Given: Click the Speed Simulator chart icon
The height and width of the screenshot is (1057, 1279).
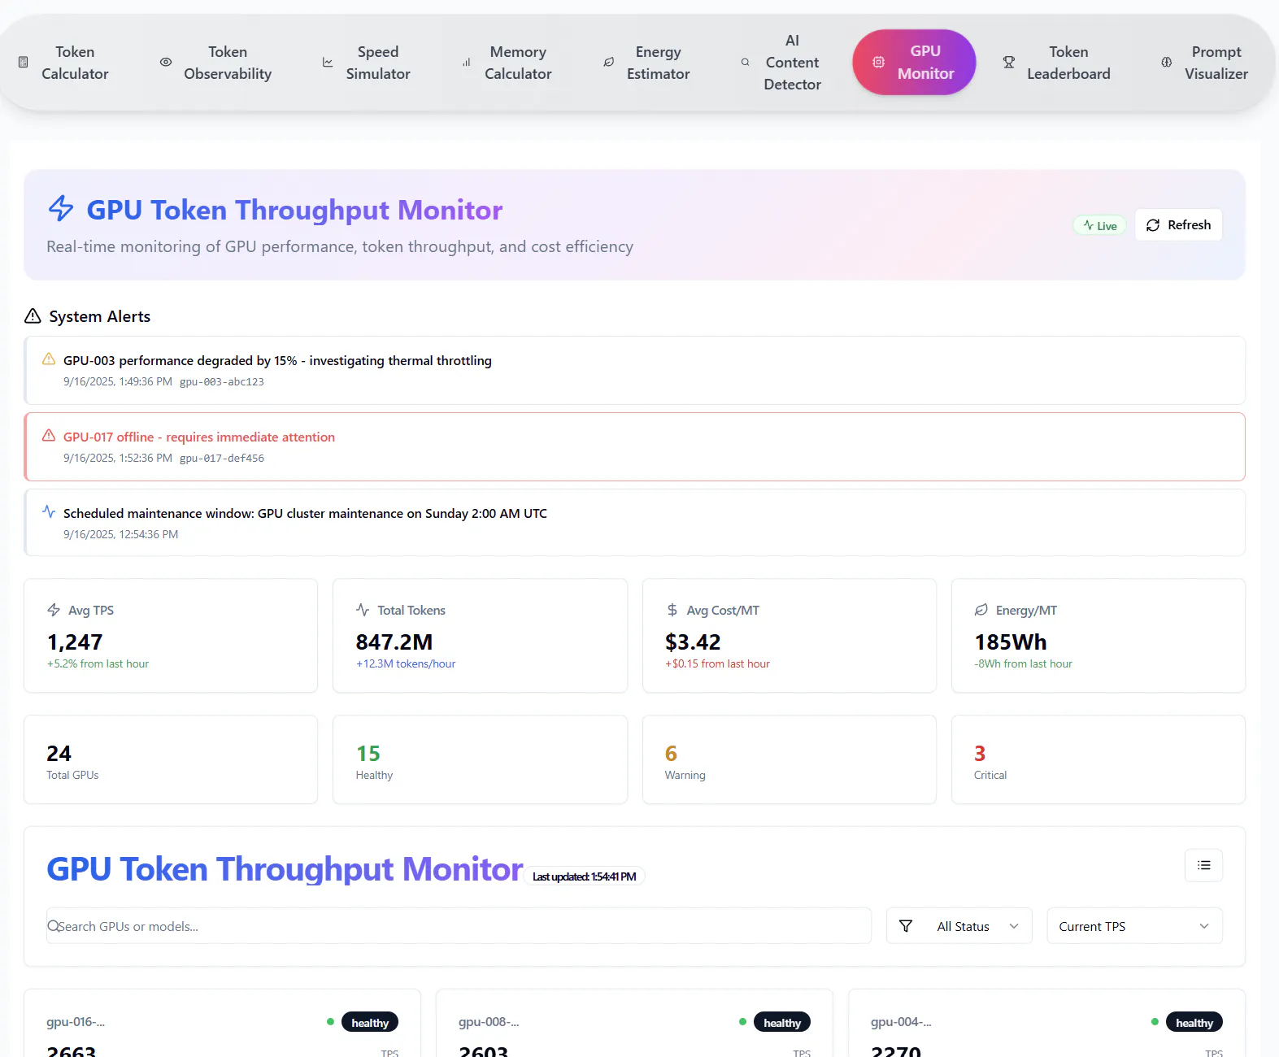Looking at the screenshot, I should [x=328, y=63].
